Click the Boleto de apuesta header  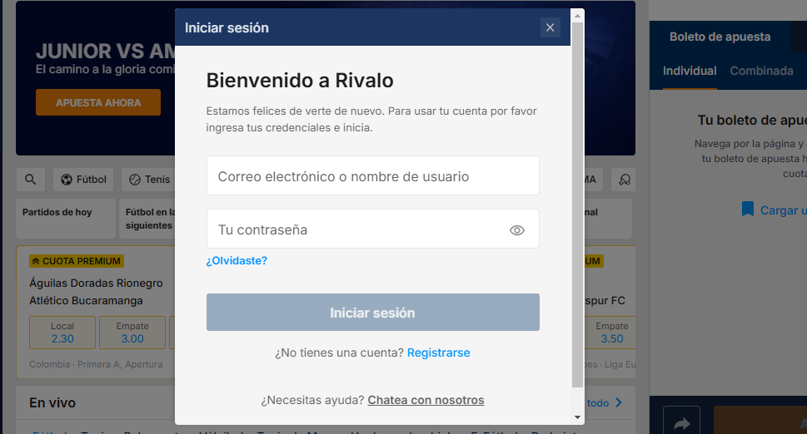pyautogui.click(x=720, y=37)
